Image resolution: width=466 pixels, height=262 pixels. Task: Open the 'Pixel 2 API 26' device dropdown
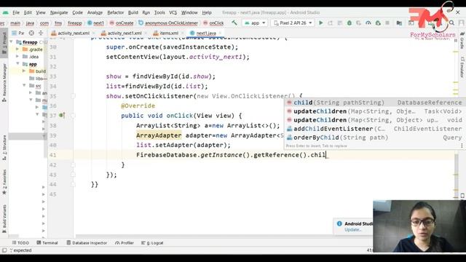pos(293,23)
